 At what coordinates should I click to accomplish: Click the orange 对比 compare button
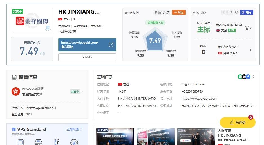179,12
